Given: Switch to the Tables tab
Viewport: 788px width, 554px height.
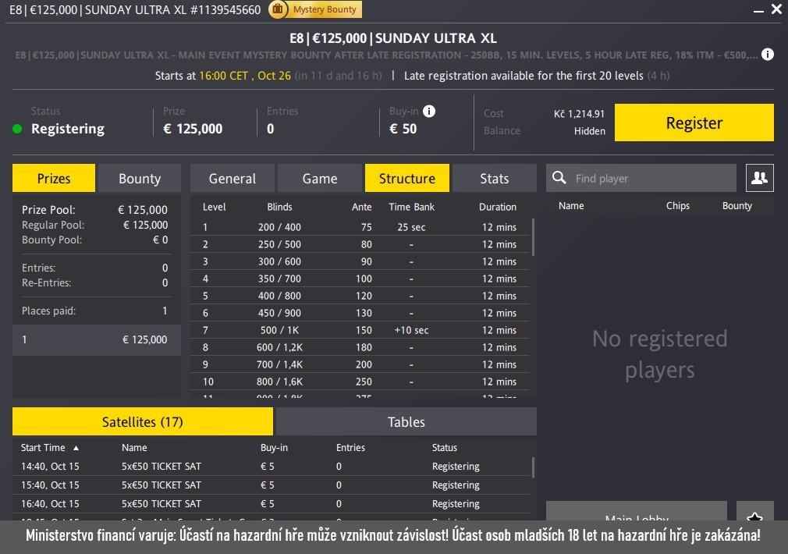Looking at the screenshot, I should click(406, 422).
